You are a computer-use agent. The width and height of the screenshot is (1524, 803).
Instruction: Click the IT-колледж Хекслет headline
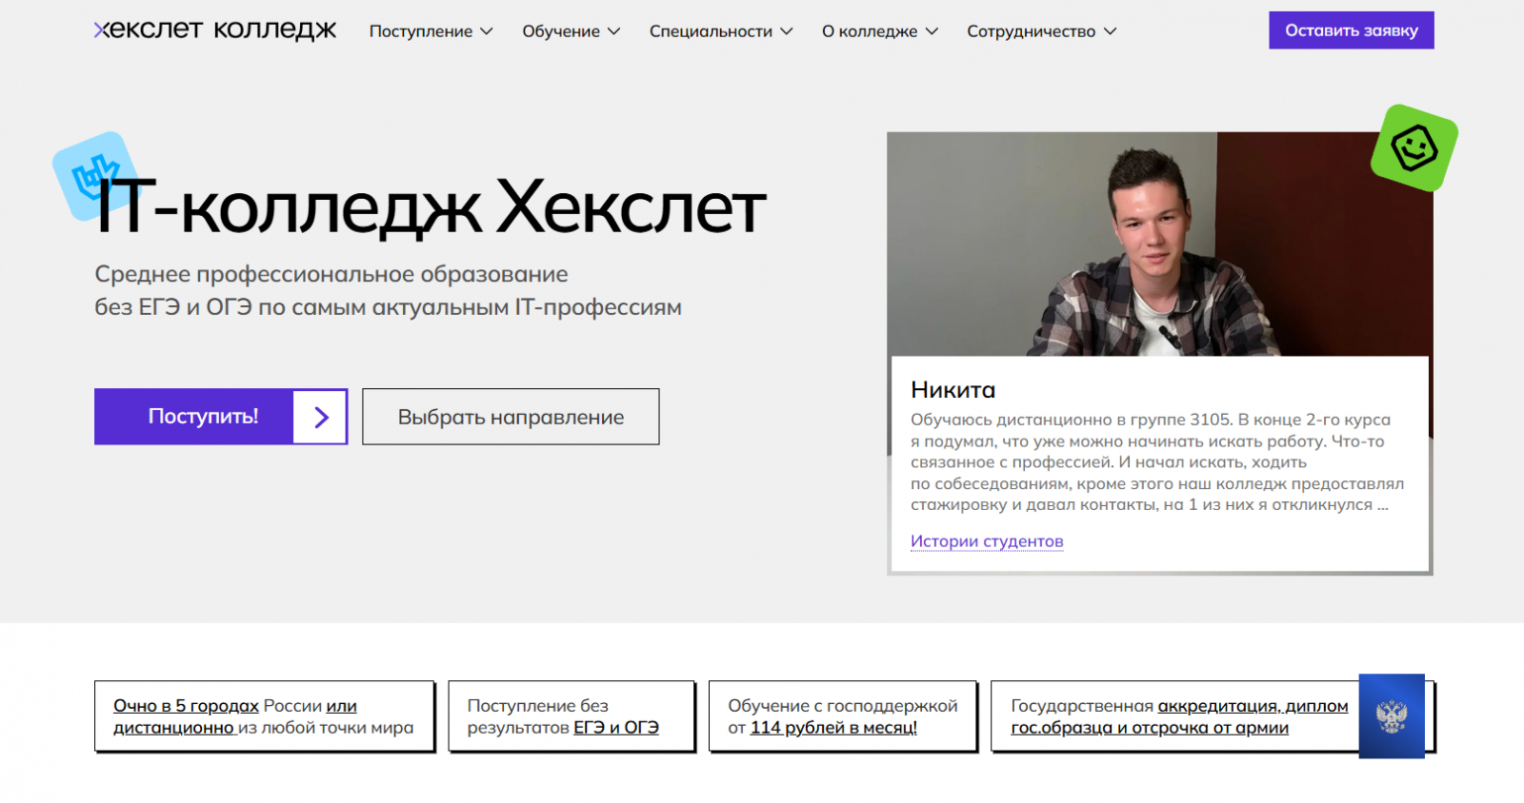pyautogui.click(x=431, y=206)
